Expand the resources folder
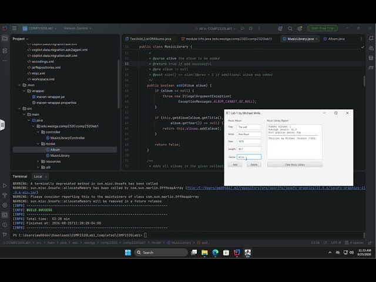 tap(38, 162)
